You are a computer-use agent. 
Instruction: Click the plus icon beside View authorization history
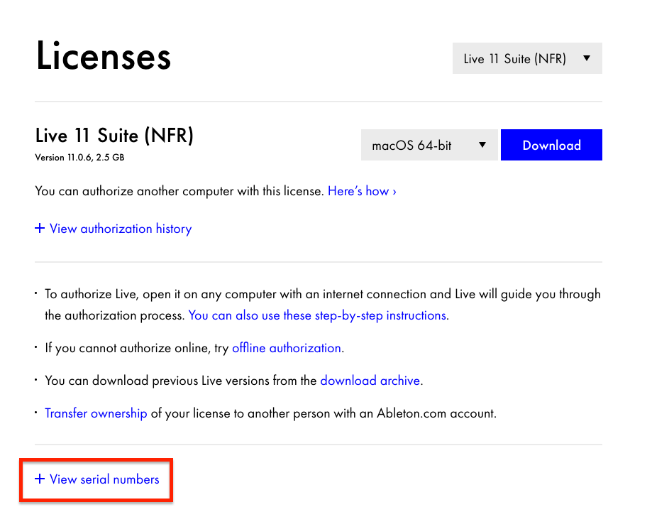coord(40,229)
